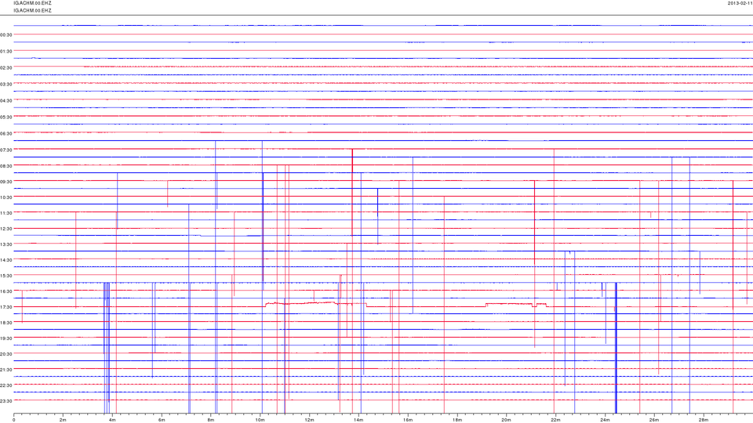The width and height of the screenshot is (753, 423).
Task: Click the 2013-02-11 date label
Action: point(740,3)
